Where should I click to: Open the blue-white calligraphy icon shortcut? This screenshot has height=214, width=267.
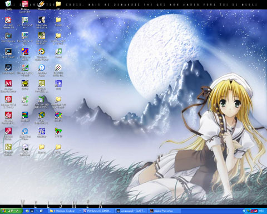pyautogui.click(x=42, y=132)
